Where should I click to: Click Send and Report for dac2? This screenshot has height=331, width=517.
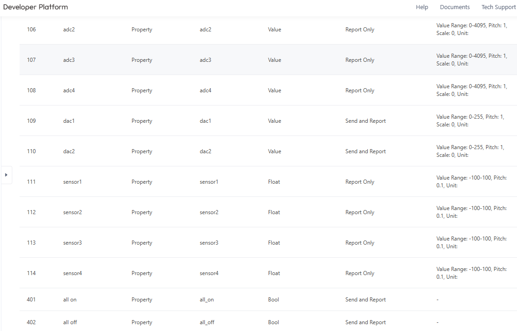coord(365,151)
